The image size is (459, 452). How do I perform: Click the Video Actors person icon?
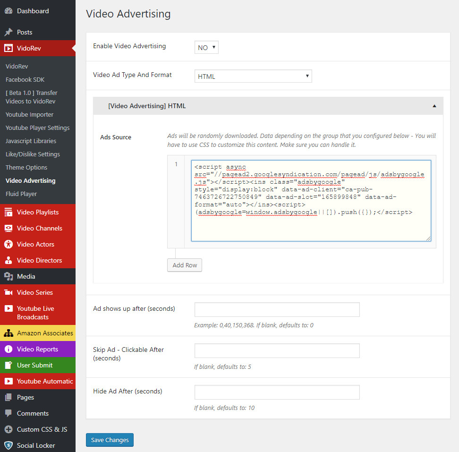tap(8, 244)
